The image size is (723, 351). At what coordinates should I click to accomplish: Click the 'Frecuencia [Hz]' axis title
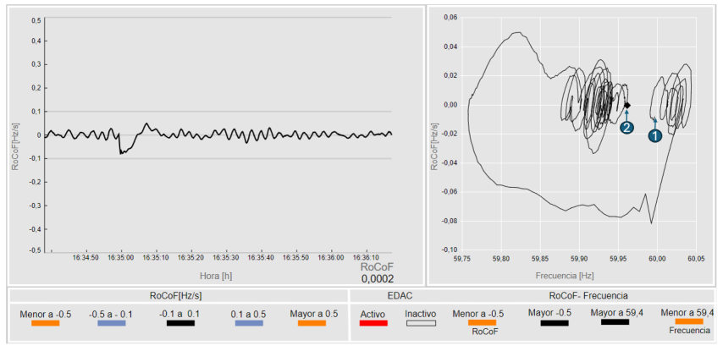click(565, 276)
